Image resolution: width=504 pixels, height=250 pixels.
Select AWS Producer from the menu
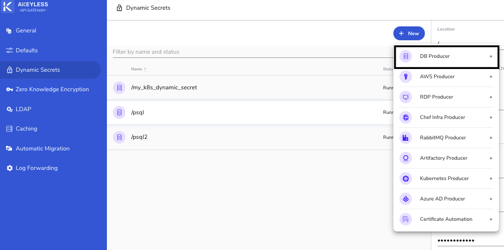(446, 77)
